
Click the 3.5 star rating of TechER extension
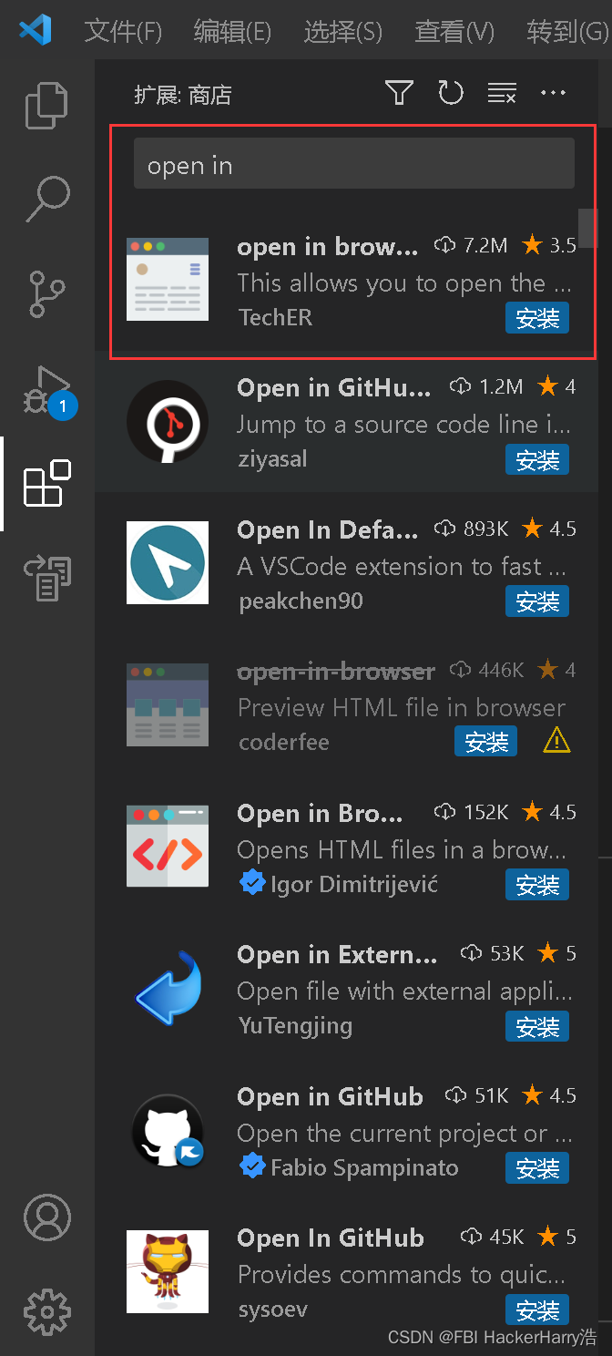[549, 245]
